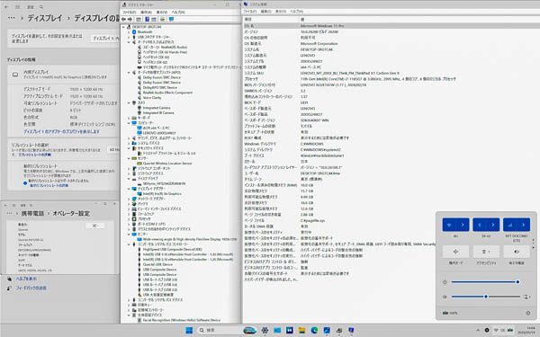Click back arrow in display Settings window
Image resolution: width=540 pixels, height=337 pixels.
pyautogui.click(x=6, y=7)
